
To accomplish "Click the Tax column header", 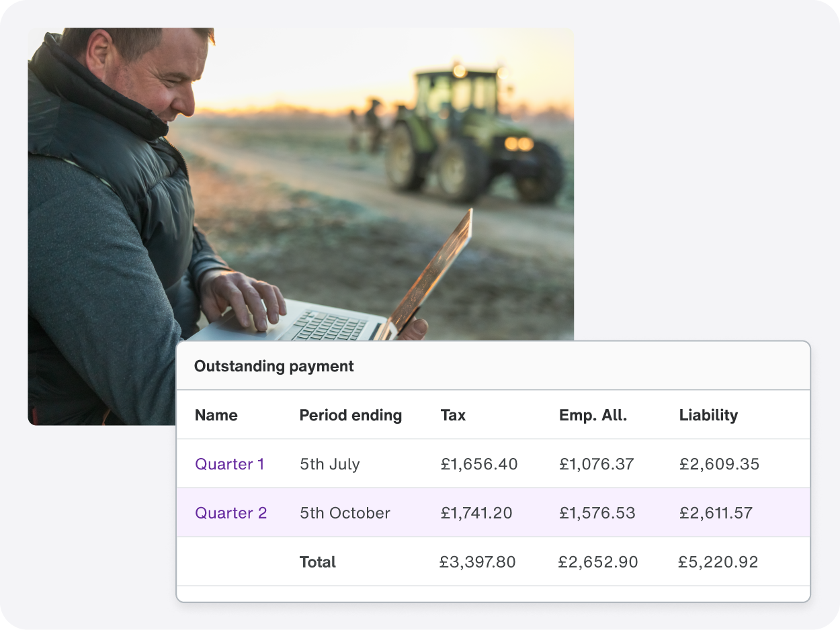I will (x=452, y=415).
